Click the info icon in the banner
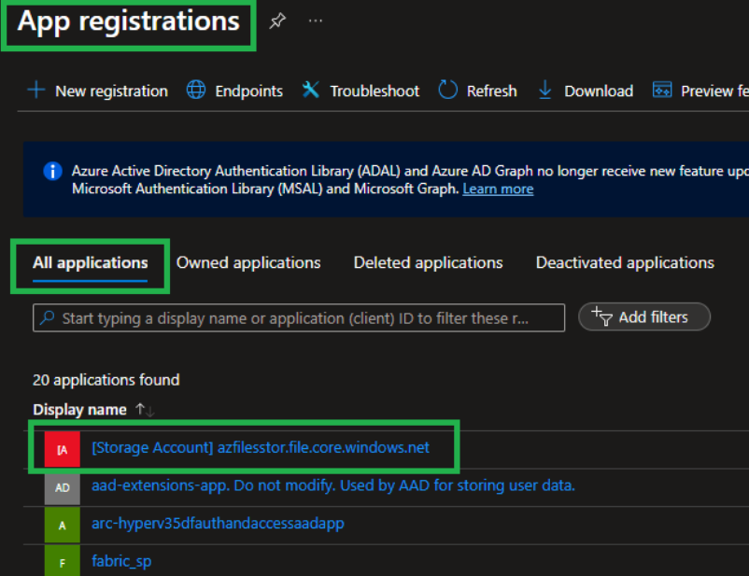 click(x=52, y=171)
